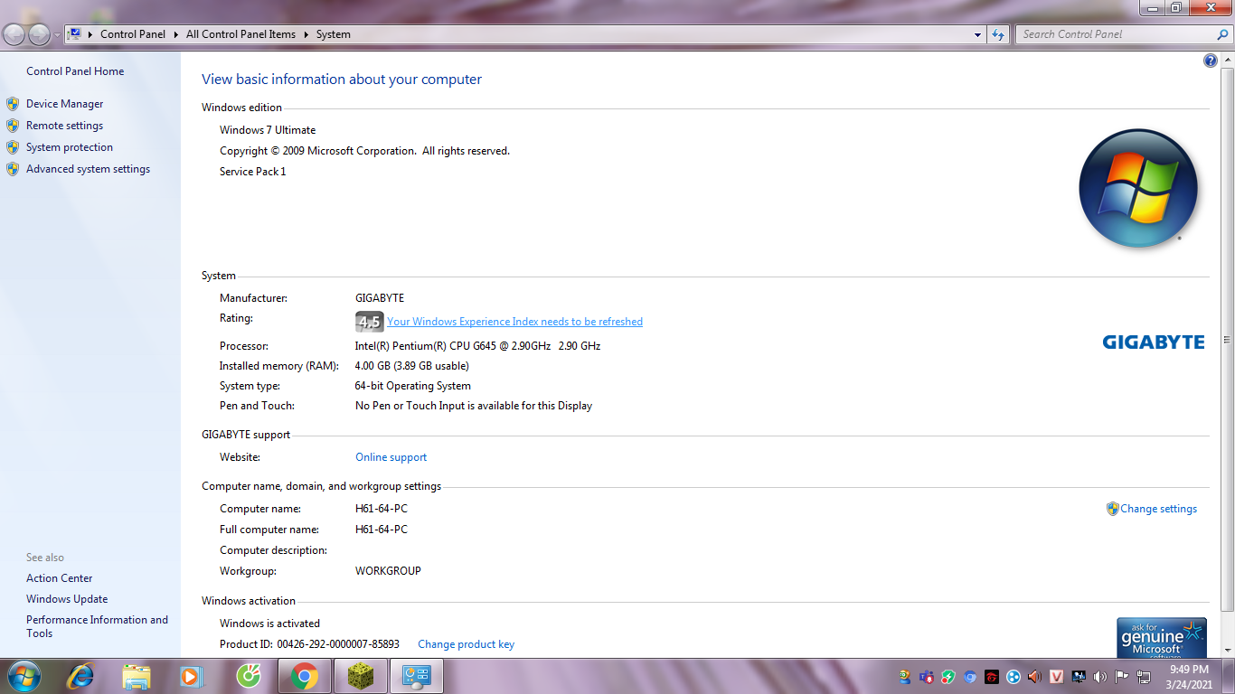Refresh the address bar location
Viewport: 1235px width, 694px height.
tap(998, 34)
